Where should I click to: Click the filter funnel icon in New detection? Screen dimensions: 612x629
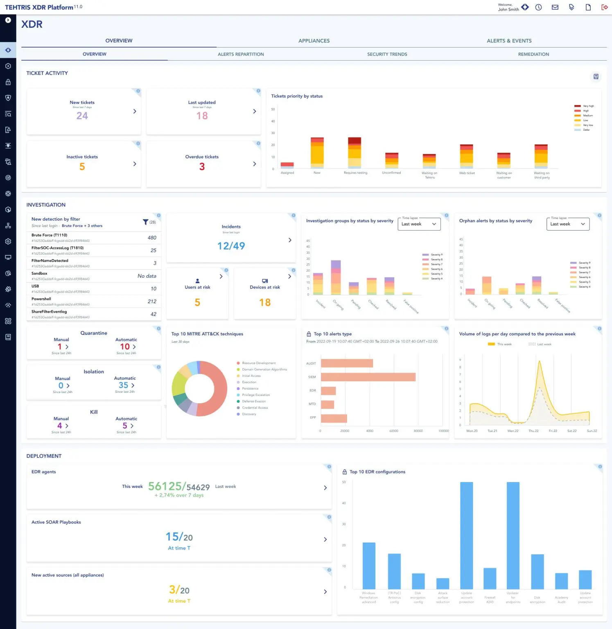point(145,222)
